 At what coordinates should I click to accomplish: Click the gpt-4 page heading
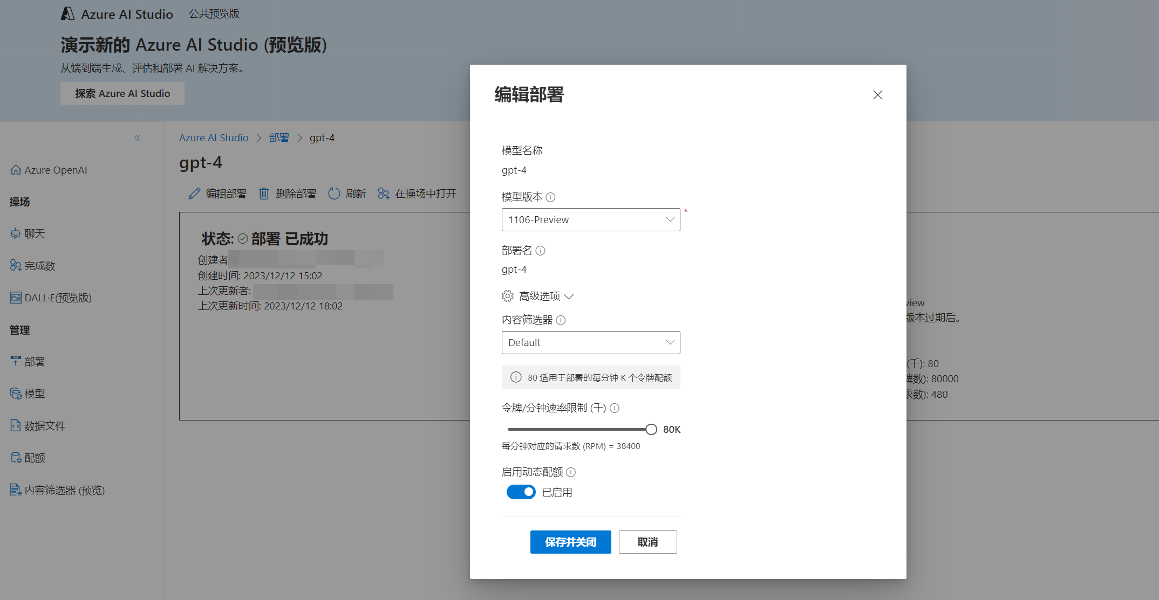pos(201,162)
